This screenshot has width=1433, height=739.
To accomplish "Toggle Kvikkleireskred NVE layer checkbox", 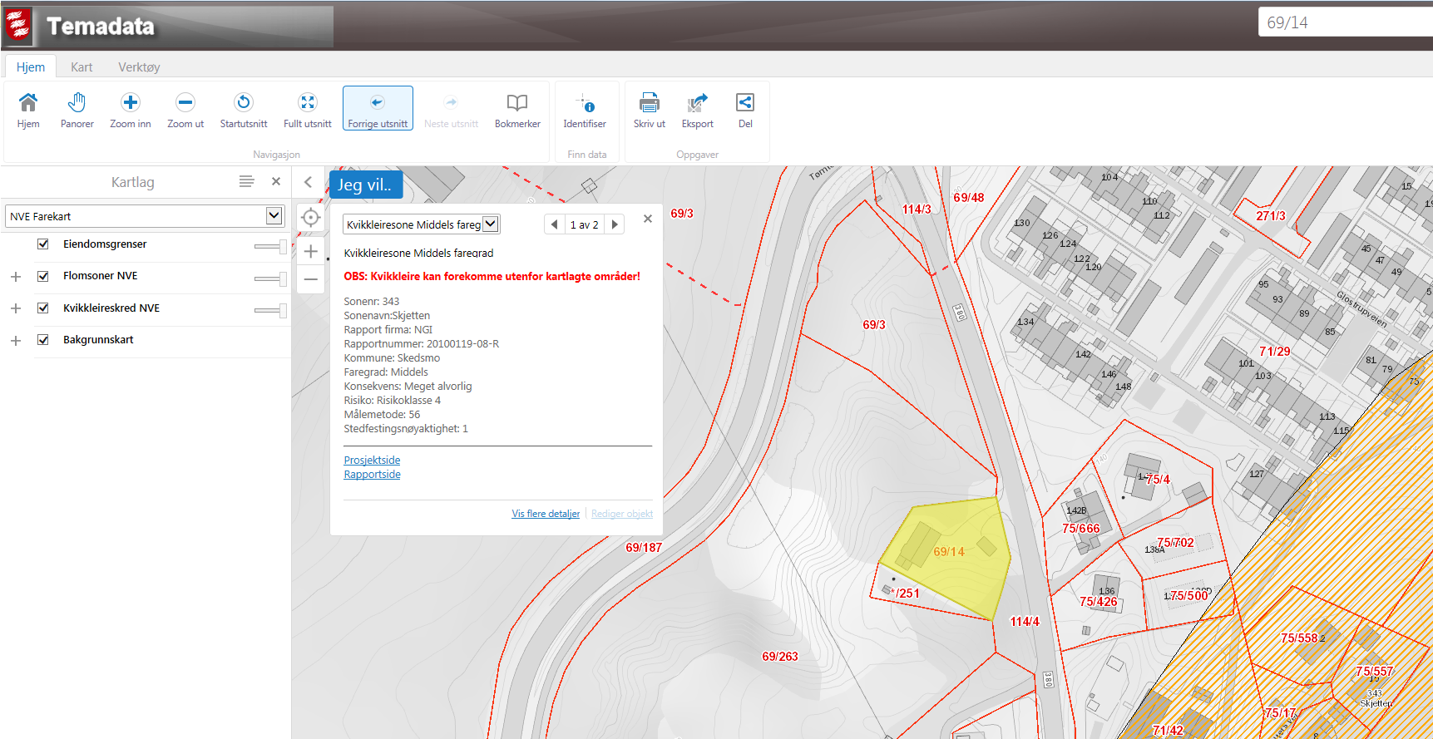I will [43, 308].
